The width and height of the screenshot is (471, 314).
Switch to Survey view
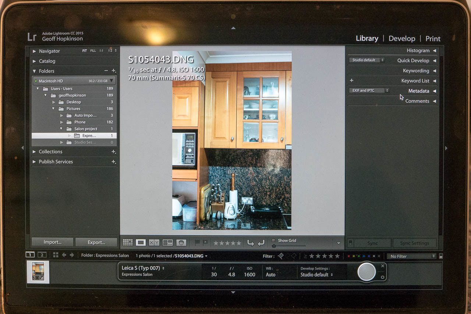coord(168,243)
